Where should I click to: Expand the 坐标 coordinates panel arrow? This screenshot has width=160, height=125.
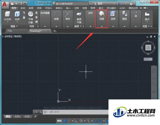point(90,27)
